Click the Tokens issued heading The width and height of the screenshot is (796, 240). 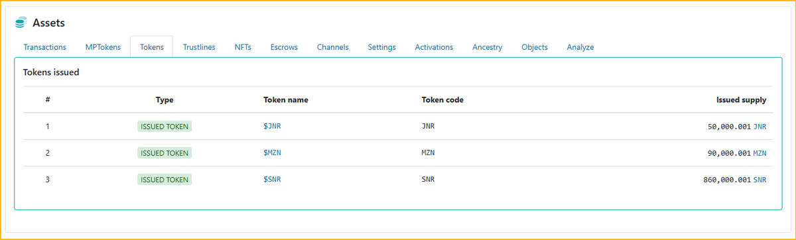[x=51, y=72]
